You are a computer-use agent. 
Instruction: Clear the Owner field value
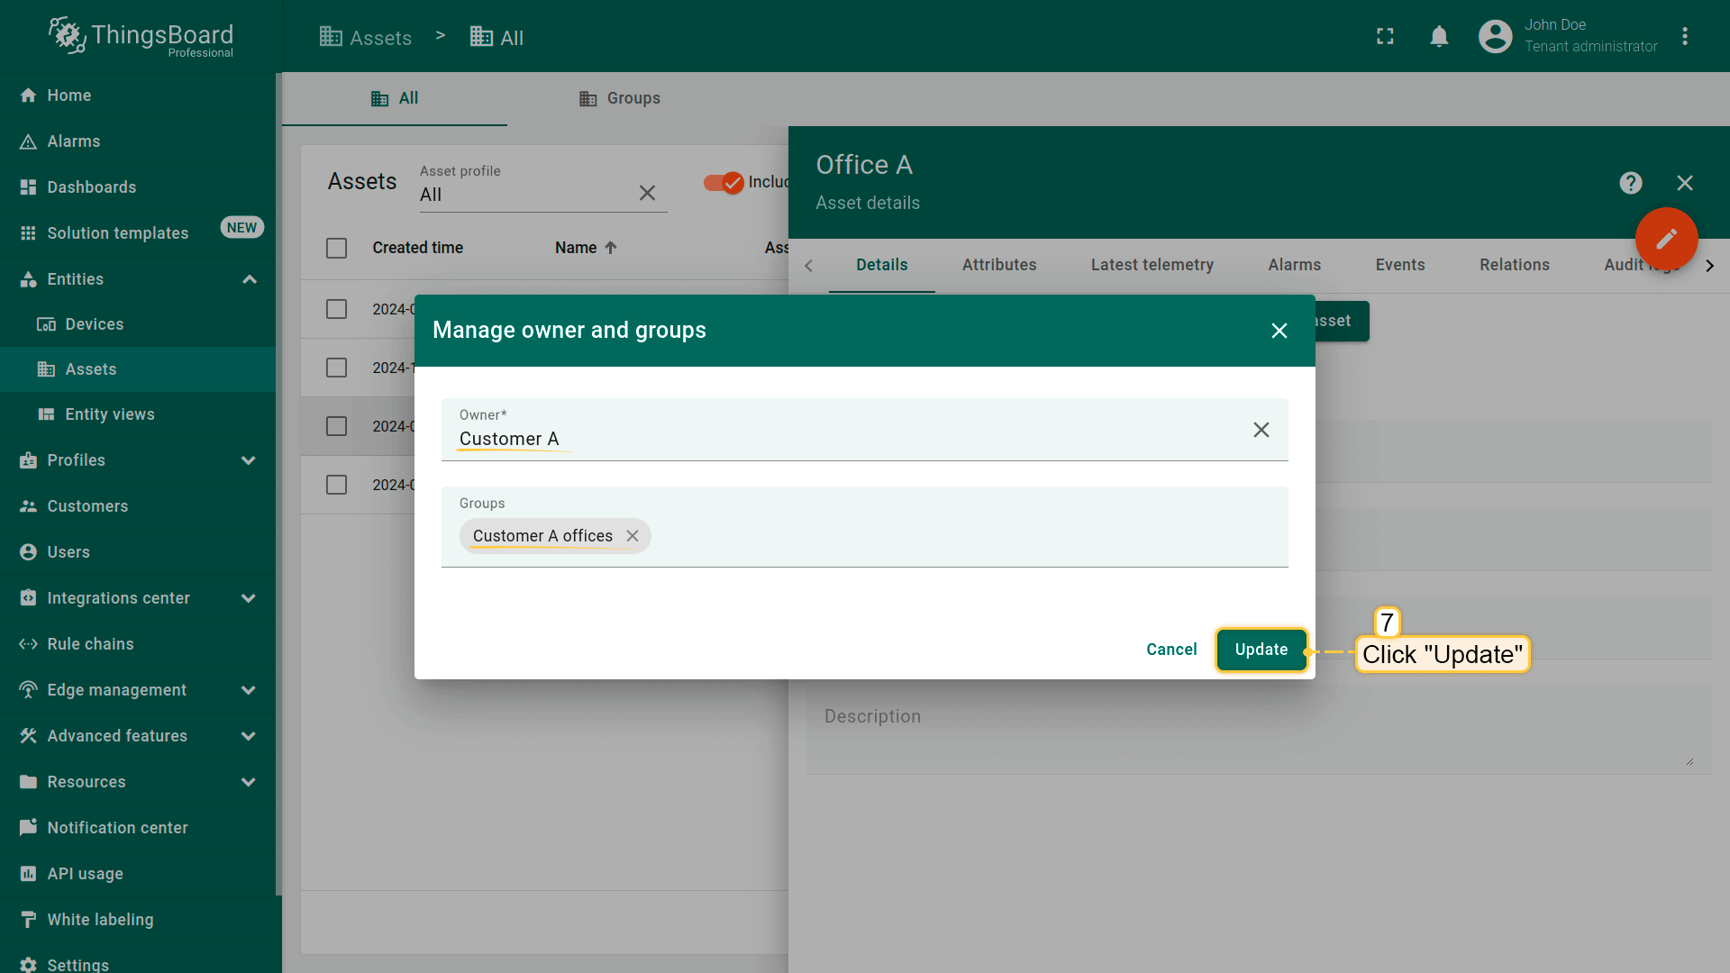coord(1261,430)
